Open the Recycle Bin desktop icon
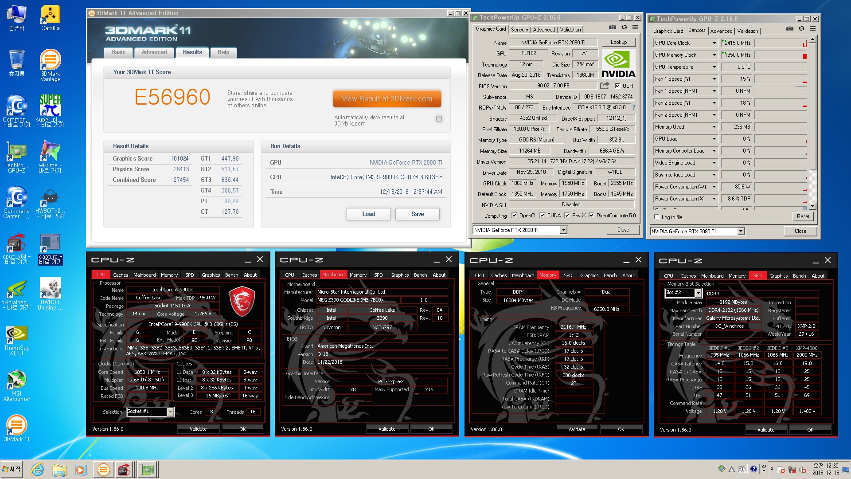This screenshot has width=851, height=479. pos(16,63)
